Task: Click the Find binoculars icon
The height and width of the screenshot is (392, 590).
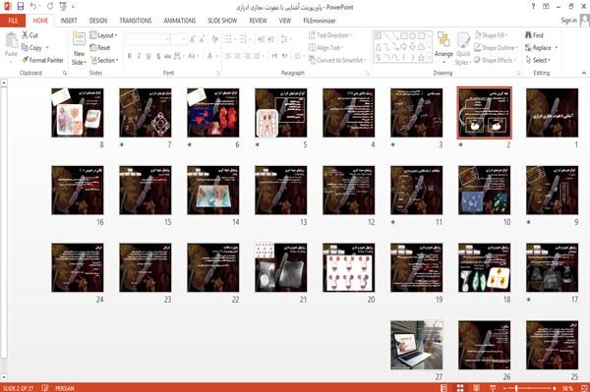Action: (x=528, y=35)
